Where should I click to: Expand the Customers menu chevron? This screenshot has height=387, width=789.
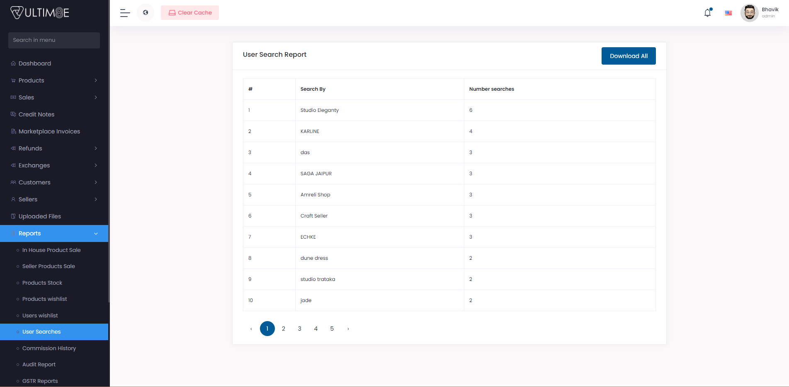click(96, 182)
